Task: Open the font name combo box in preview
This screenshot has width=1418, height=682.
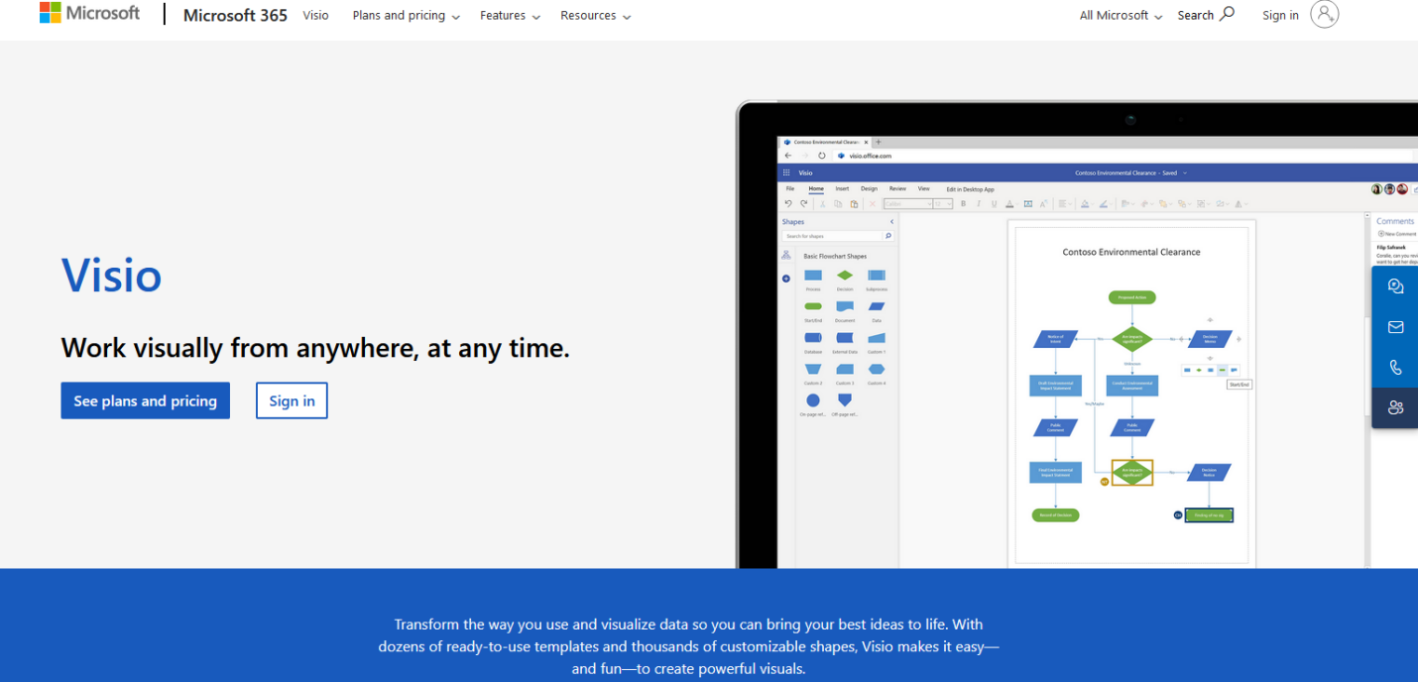Action: [907, 203]
